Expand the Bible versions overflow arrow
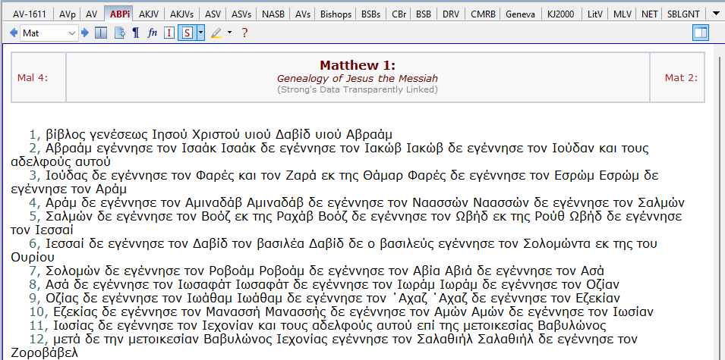This screenshot has width=725, height=360. [715, 14]
